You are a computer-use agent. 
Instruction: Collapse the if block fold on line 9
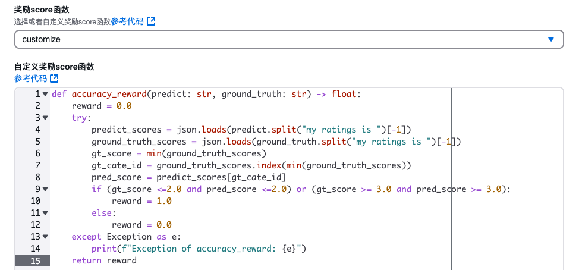(45, 189)
